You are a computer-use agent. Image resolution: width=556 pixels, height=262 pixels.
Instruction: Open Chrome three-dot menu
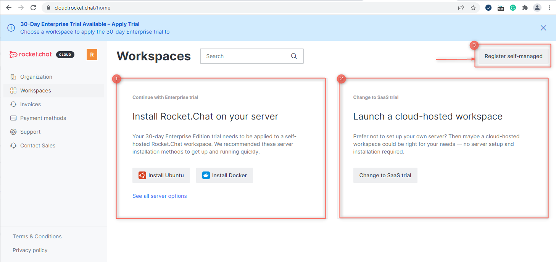550,8
